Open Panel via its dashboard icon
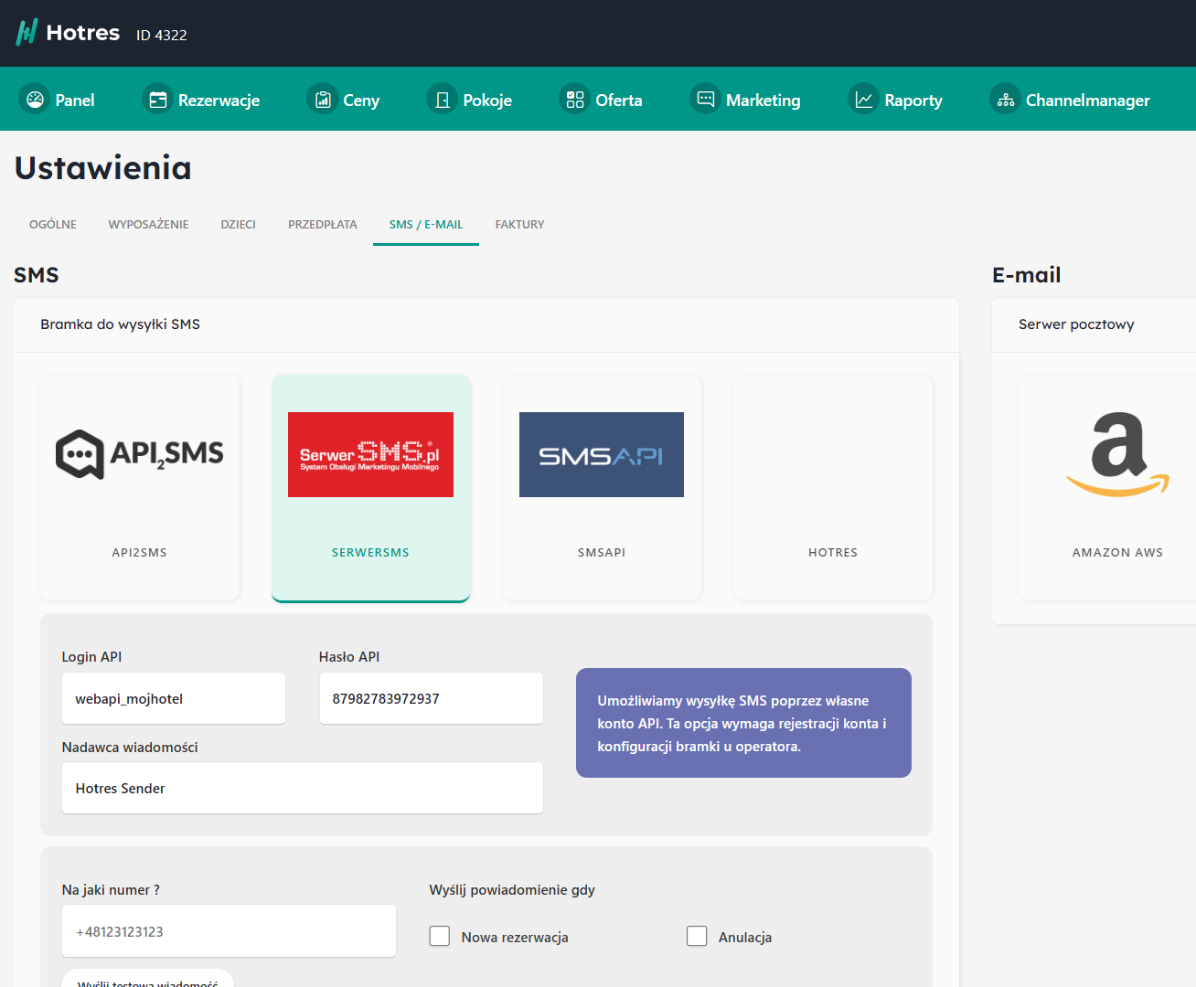This screenshot has width=1196, height=987. [35, 100]
